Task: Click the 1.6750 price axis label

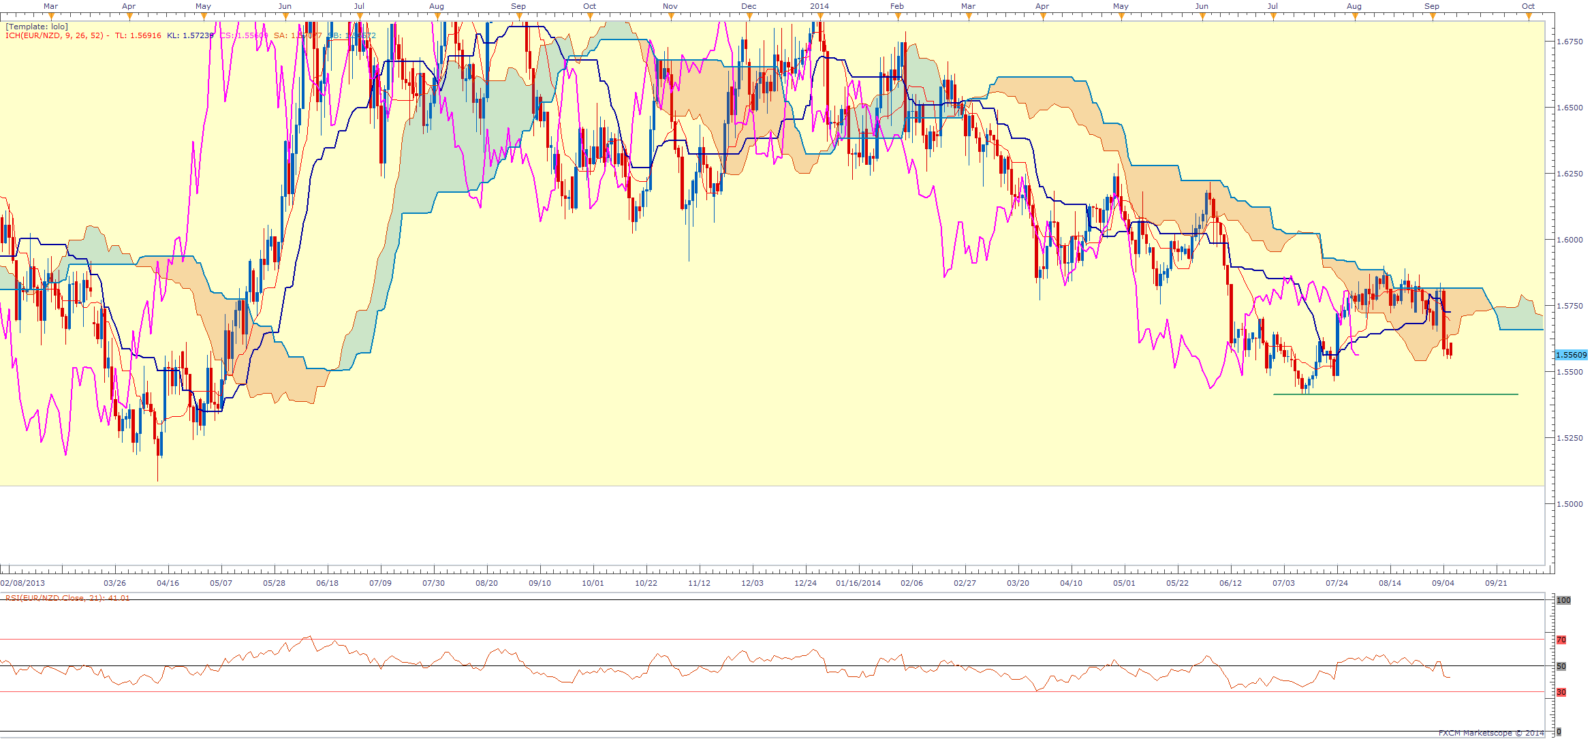Action: 1569,42
